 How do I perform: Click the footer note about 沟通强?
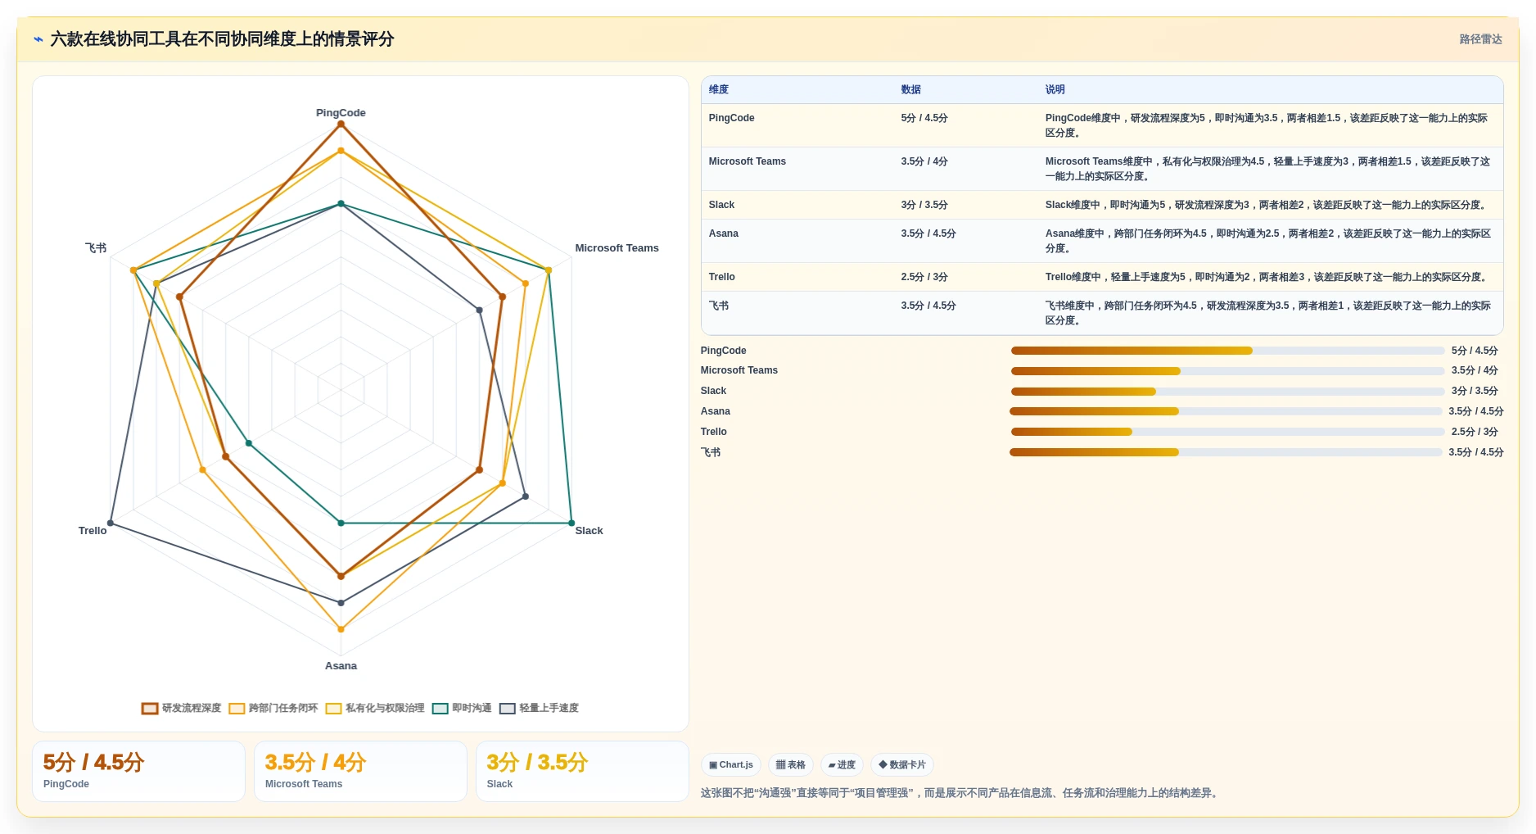coord(960,793)
